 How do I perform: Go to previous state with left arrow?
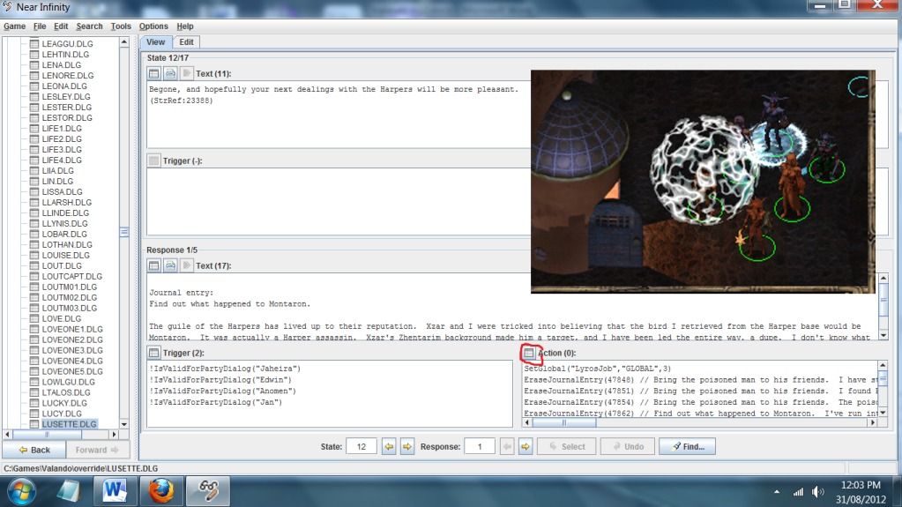click(389, 447)
